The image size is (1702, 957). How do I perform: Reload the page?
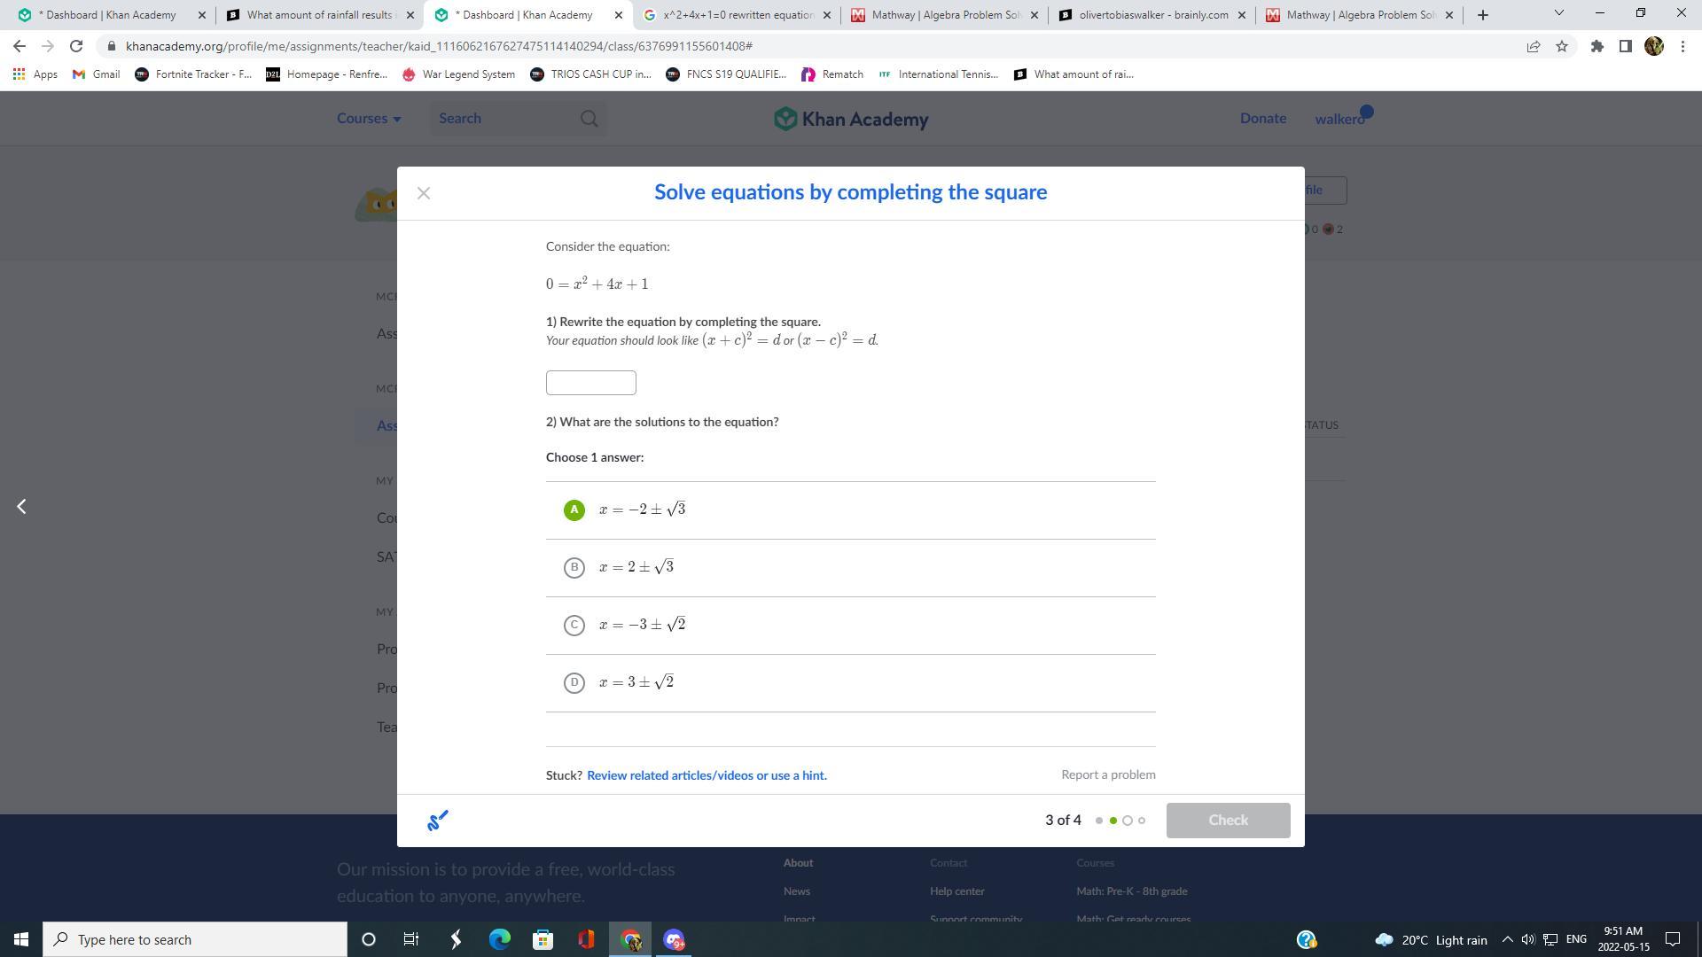point(76,46)
